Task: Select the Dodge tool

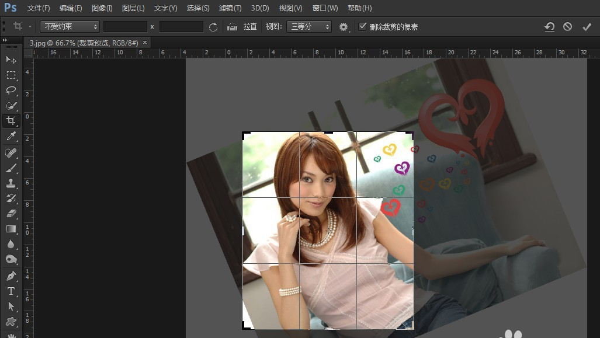Action: coord(11,260)
